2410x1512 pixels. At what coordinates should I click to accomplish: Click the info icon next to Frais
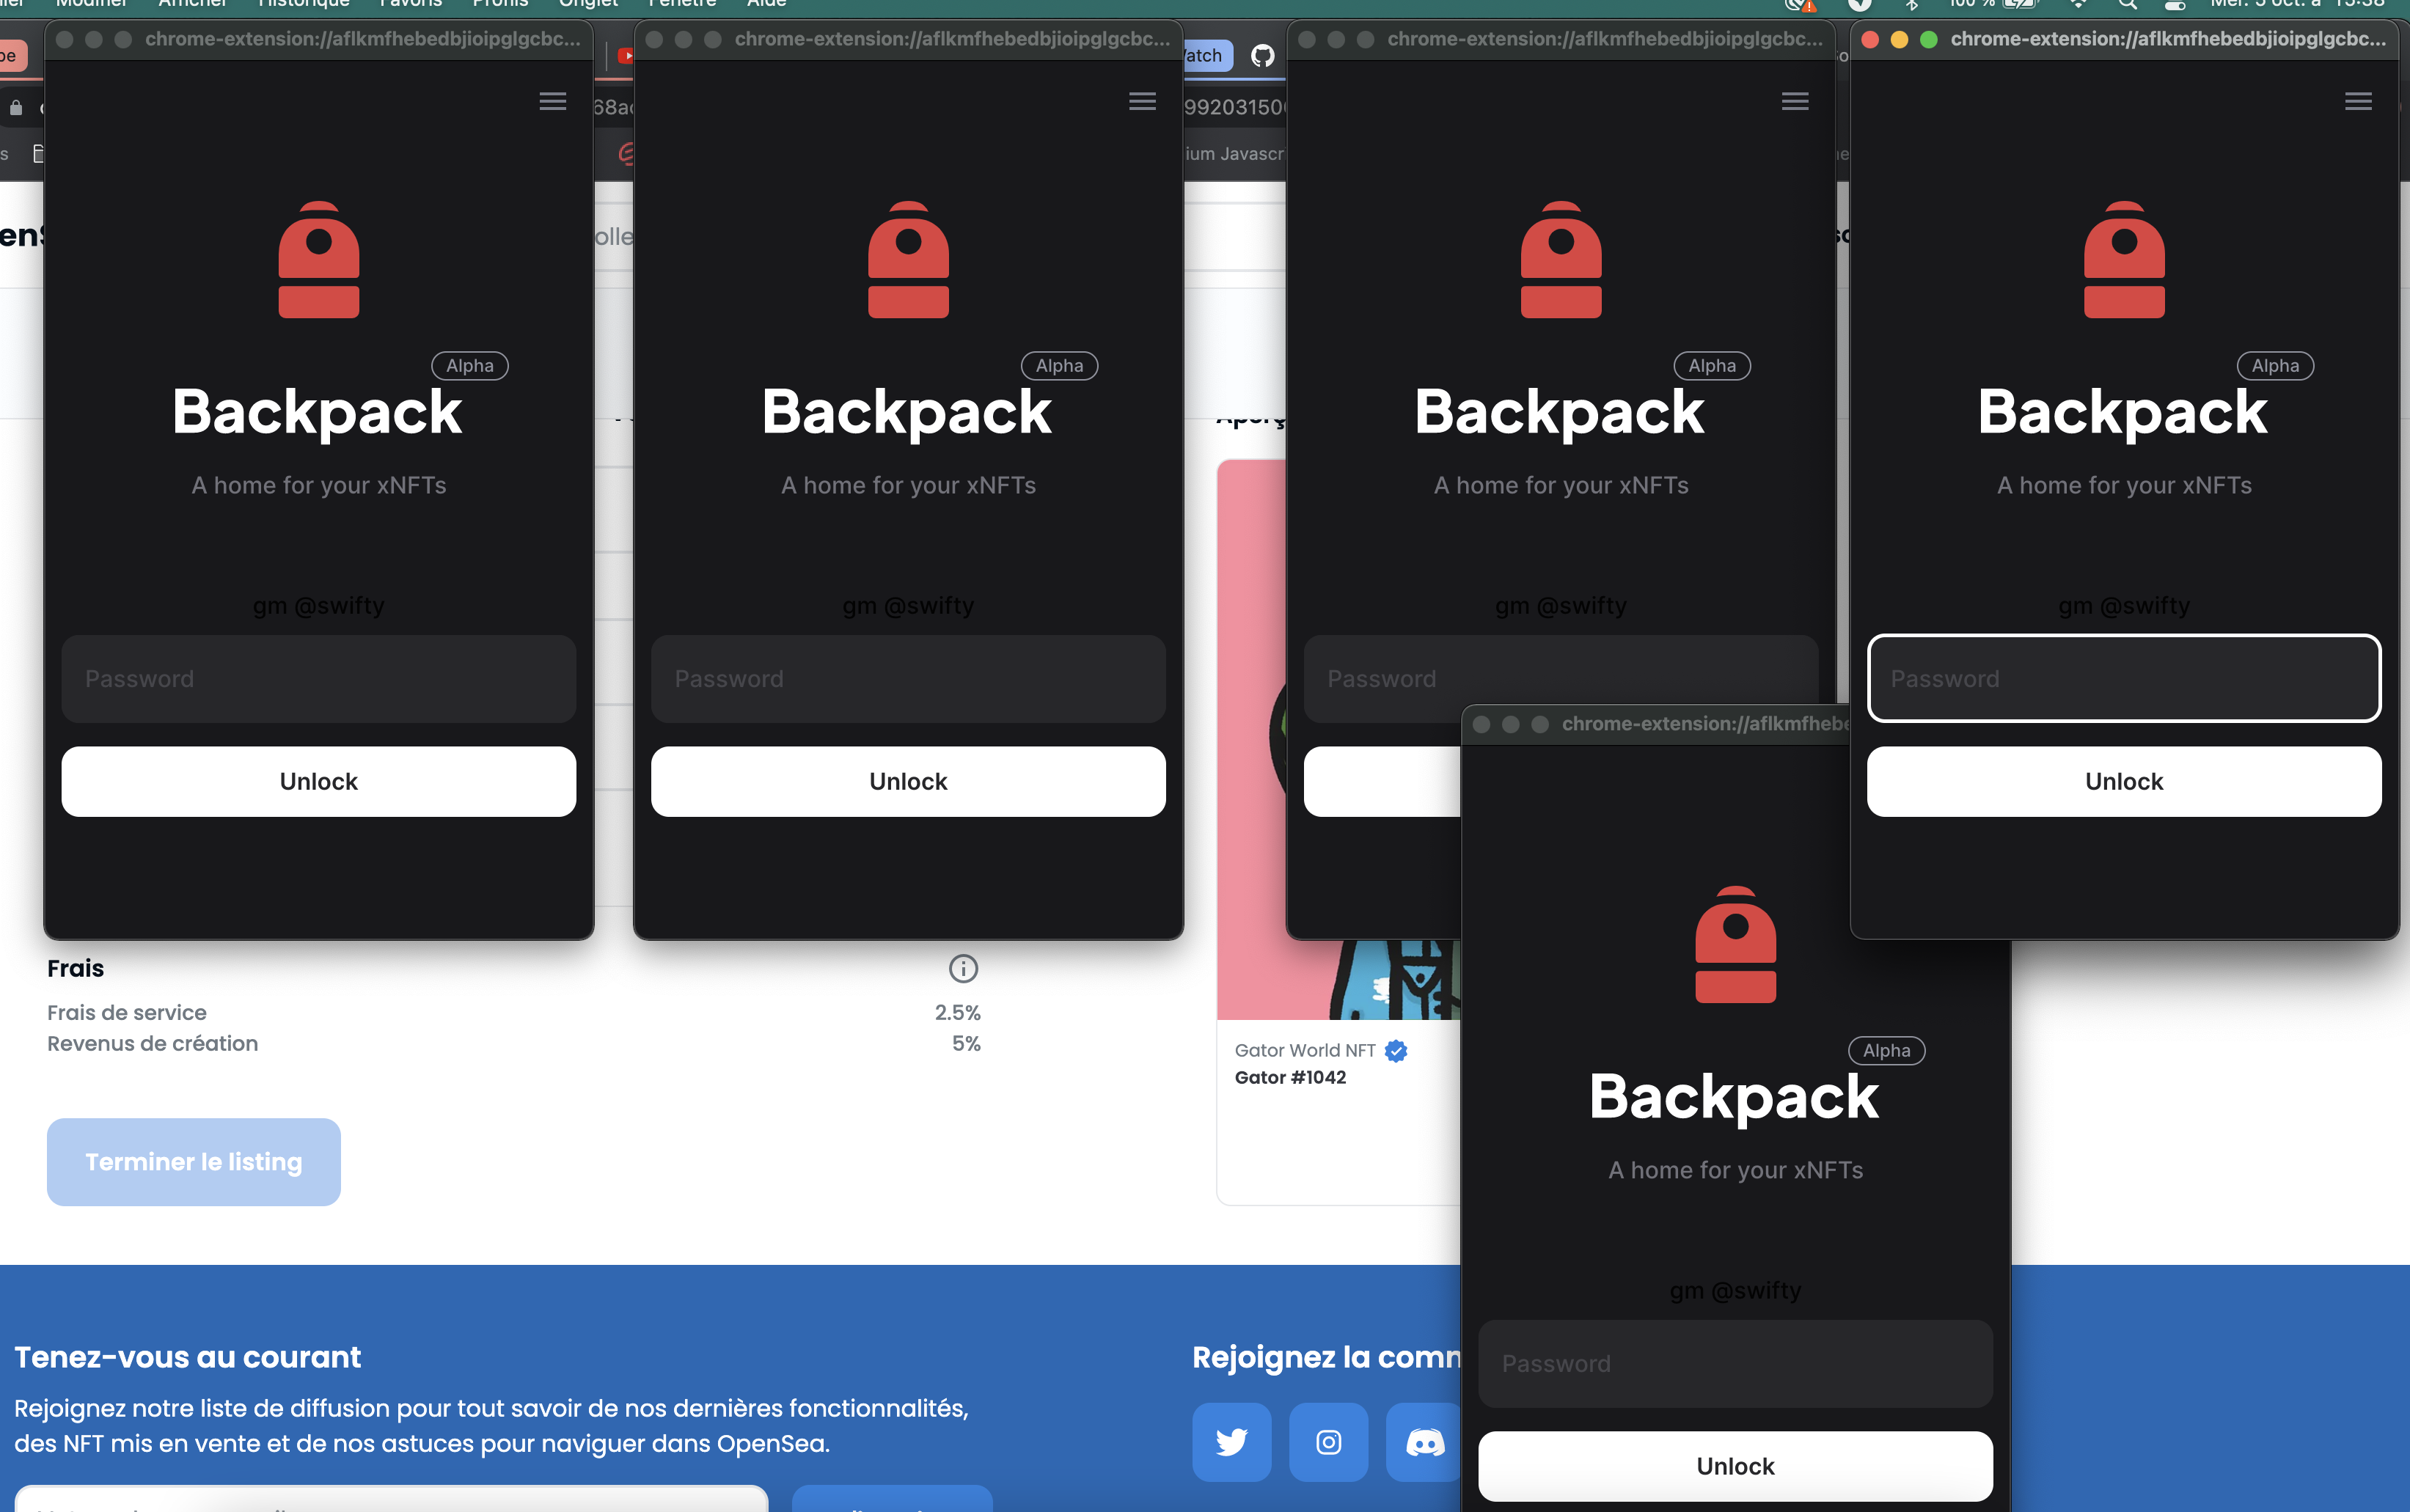point(963,968)
